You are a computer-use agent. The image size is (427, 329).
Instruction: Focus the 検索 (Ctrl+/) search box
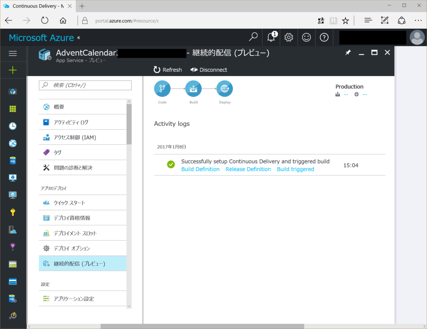point(85,85)
